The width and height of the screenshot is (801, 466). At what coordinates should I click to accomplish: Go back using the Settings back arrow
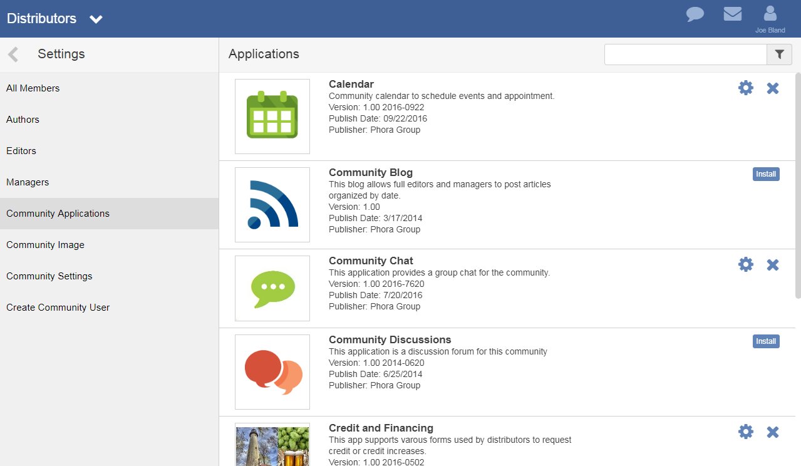pyautogui.click(x=13, y=54)
